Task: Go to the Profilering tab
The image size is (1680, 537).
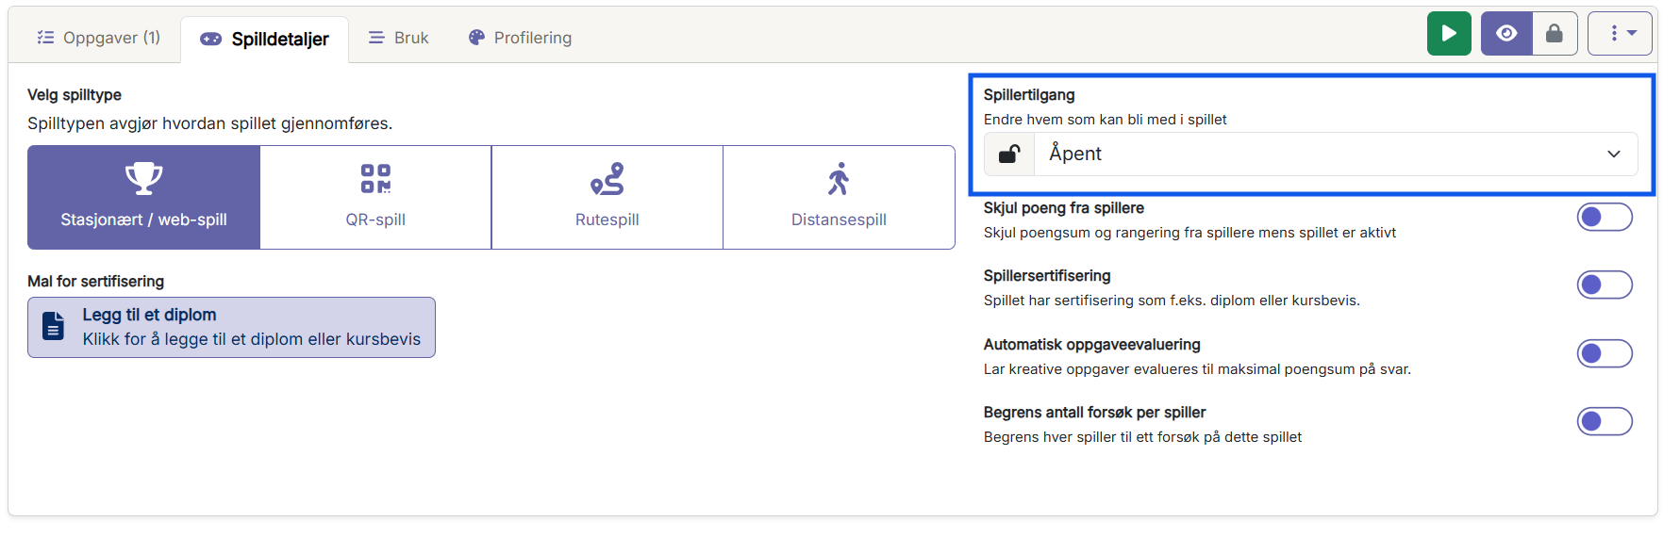Action: point(521,38)
